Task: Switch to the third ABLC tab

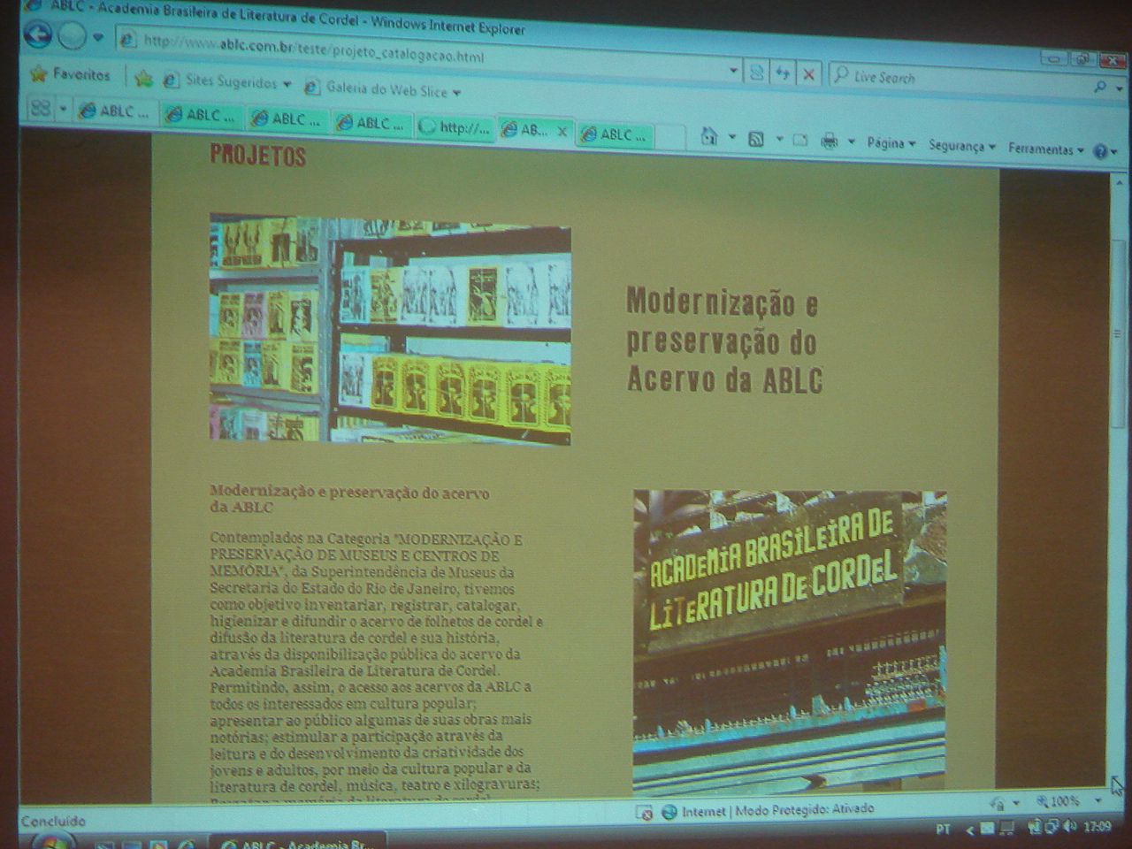Action: pyautogui.click(x=288, y=119)
